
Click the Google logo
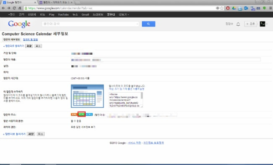click(19, 24)
